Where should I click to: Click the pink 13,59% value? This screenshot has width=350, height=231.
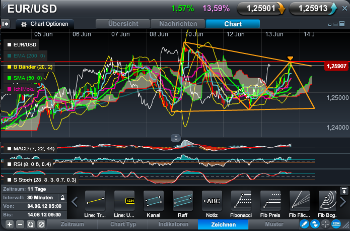(216, 9)
